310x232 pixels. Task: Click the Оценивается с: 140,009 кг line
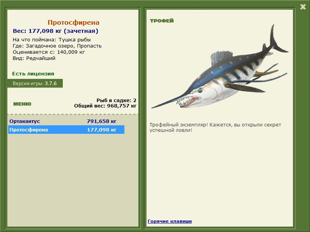click(x=49, y=52)
